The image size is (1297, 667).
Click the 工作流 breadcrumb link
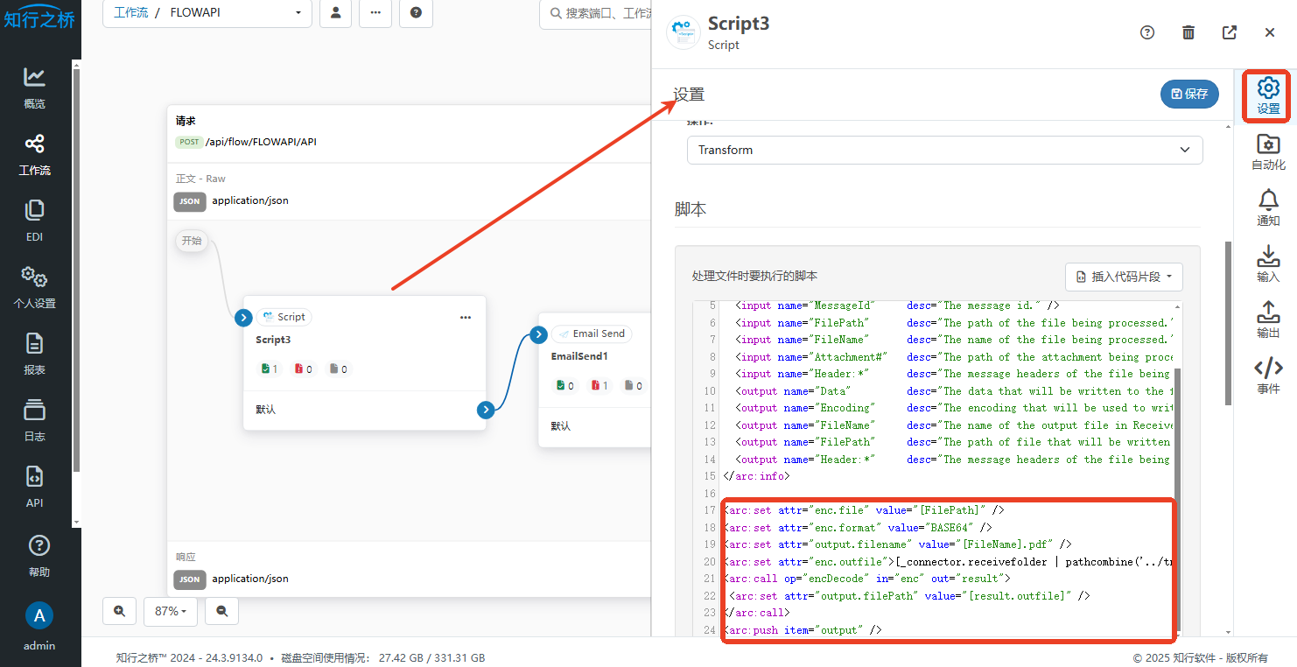130,13
